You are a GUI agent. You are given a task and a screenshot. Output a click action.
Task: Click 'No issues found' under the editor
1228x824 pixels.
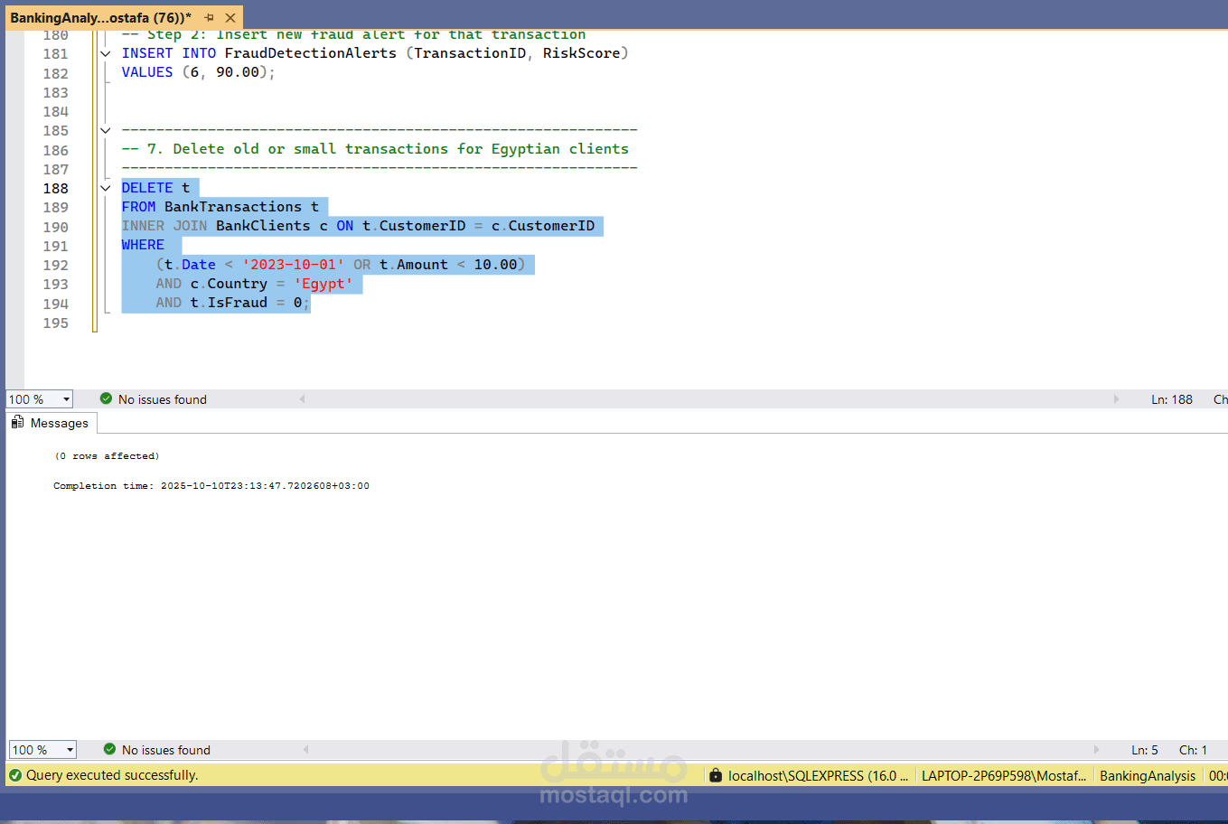pos(163,399)
